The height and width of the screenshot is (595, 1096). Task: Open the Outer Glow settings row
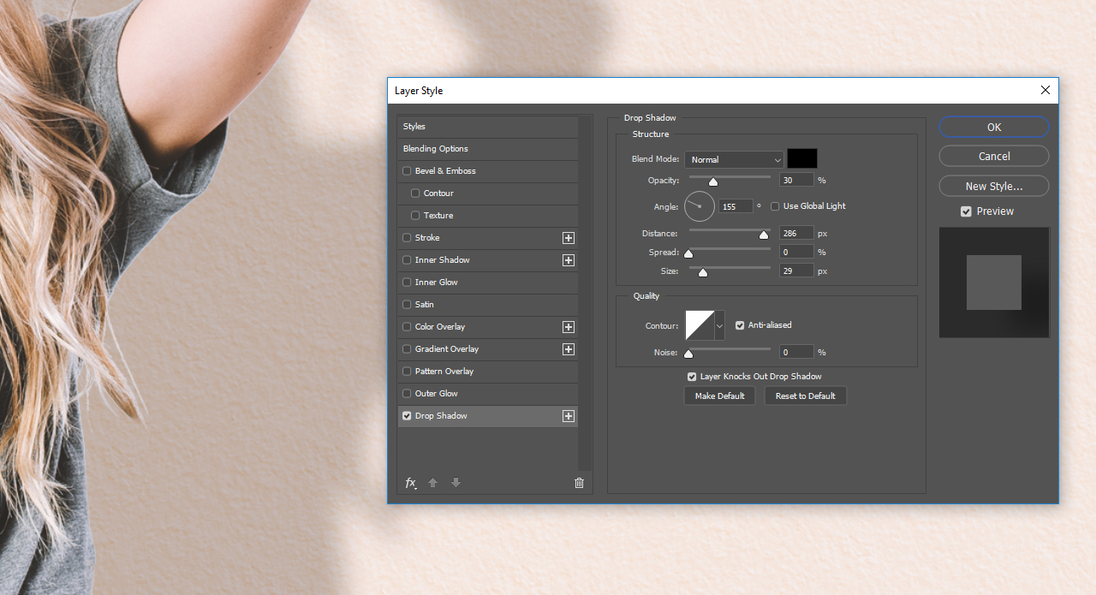coord(487,394)
